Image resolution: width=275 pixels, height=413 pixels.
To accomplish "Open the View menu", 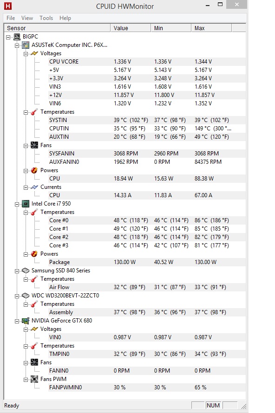I will click(27, 18).
